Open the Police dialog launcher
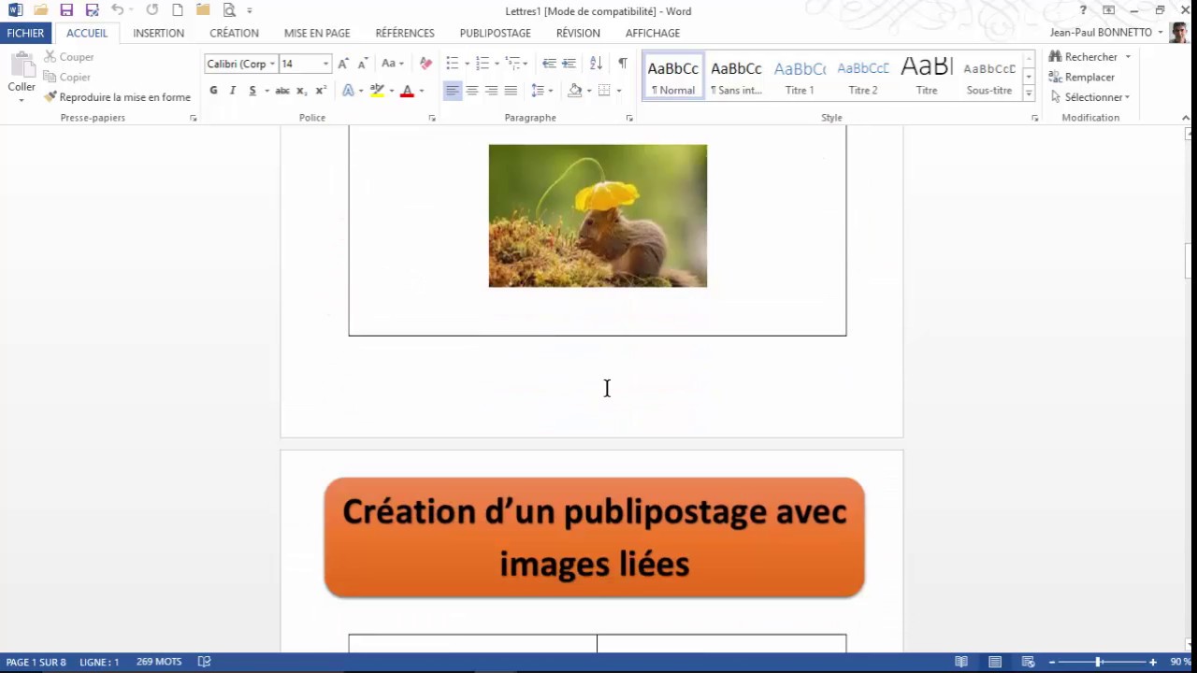 click(432, 119)
